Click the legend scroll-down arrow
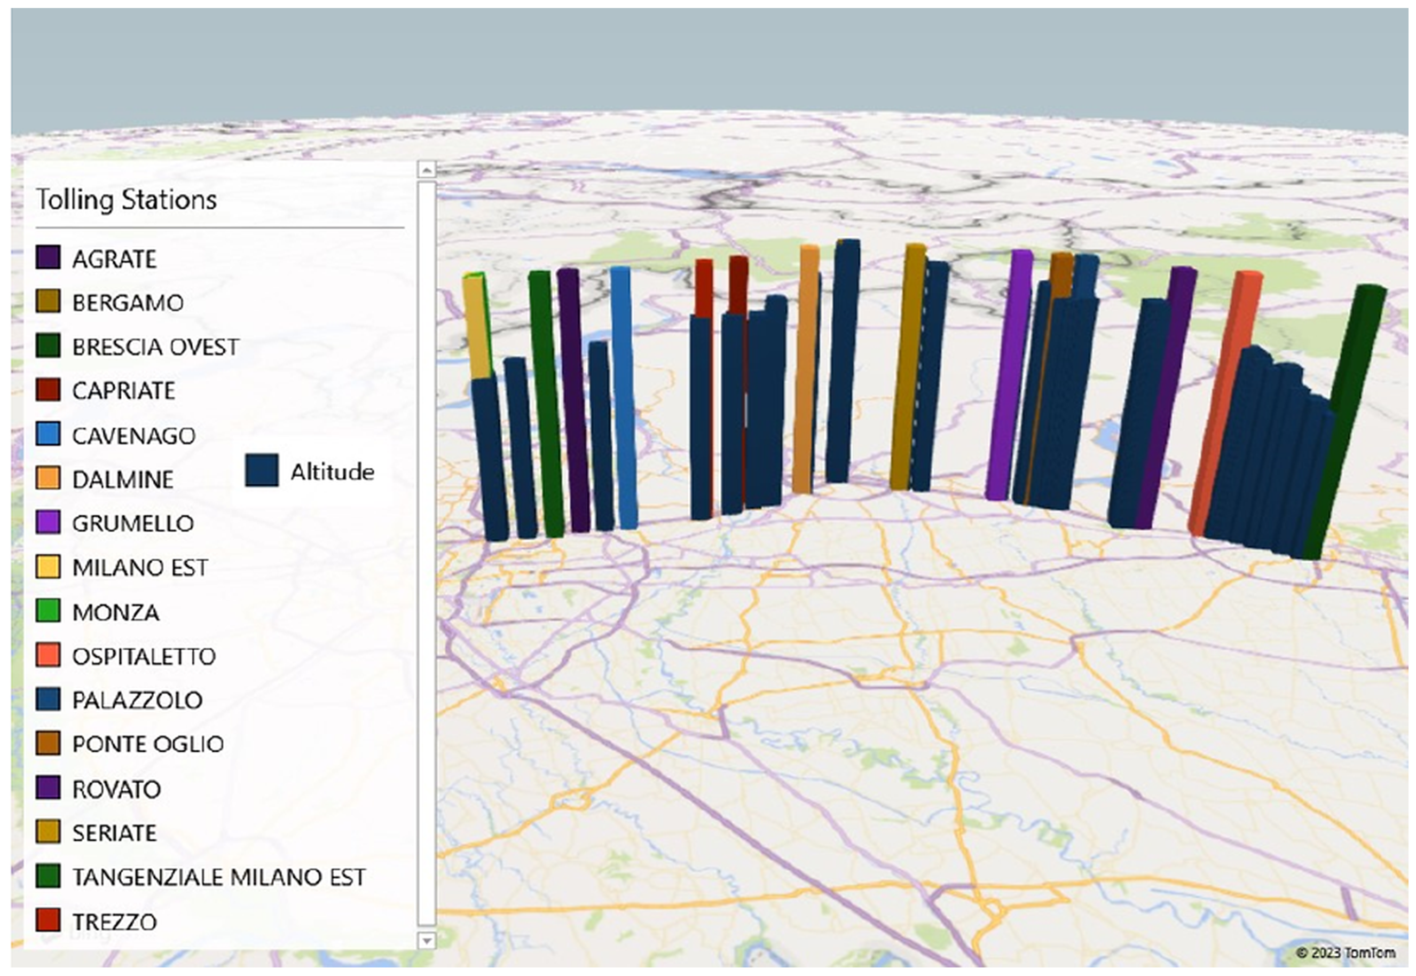 pos(427,941)
